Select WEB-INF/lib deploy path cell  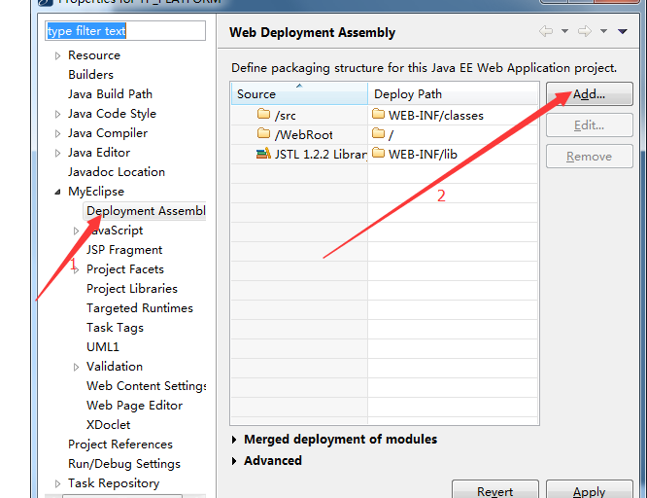tap(453, 154)
